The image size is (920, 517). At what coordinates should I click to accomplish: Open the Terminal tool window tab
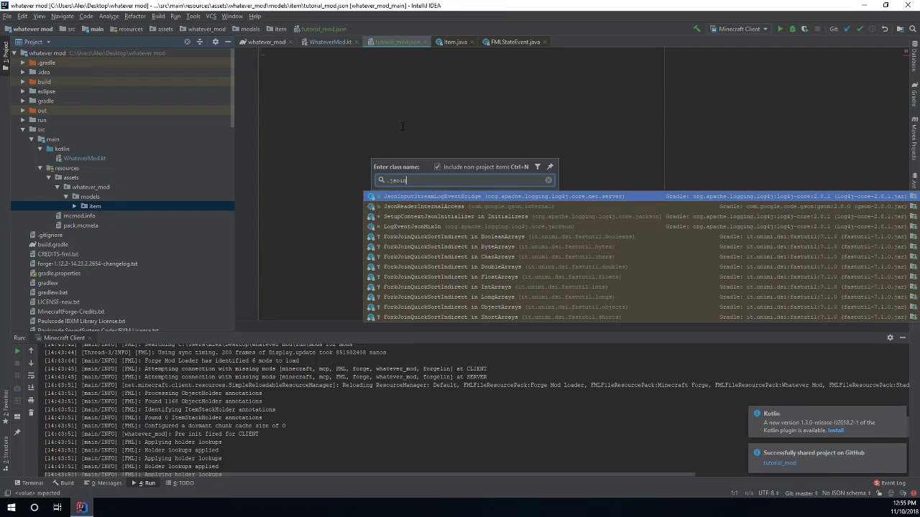(28, 483)
